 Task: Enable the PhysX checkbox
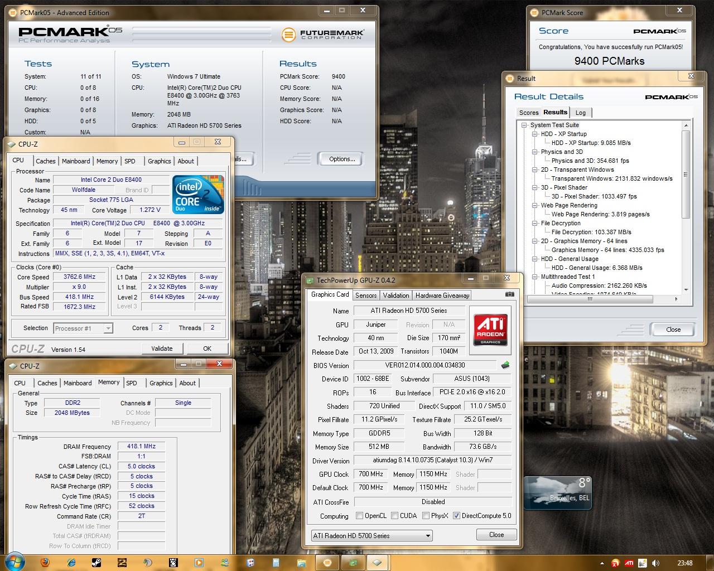coord(426,516)
